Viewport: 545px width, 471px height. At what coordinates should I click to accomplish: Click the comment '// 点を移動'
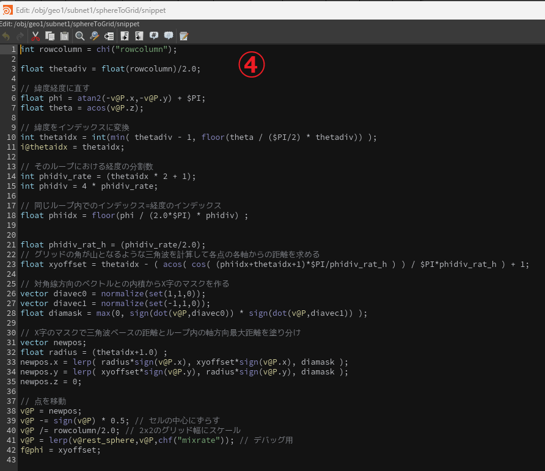click(43, 401)
